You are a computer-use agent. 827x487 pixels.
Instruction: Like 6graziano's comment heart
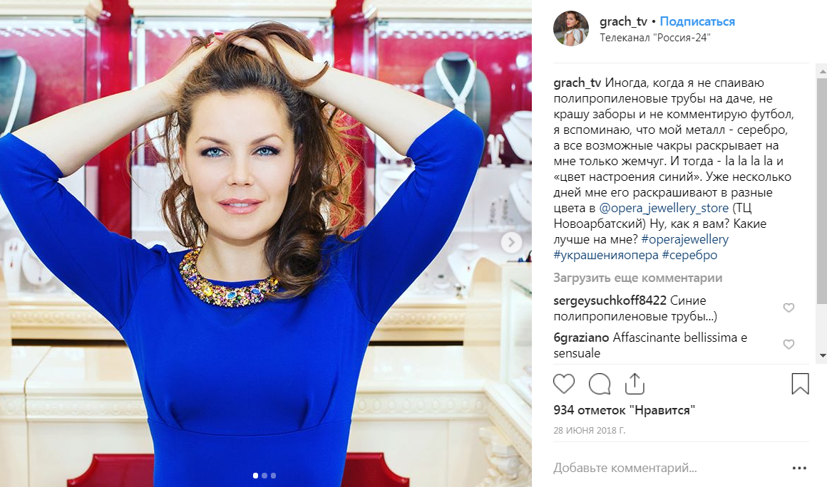pos(789,345)
